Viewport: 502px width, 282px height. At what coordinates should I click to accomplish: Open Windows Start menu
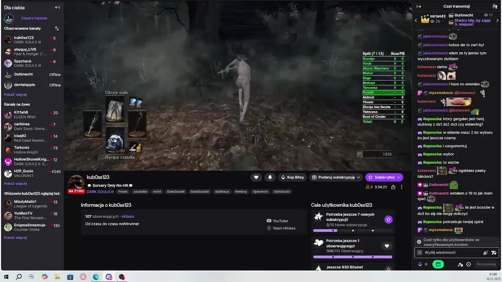click(x=6, y=277)
